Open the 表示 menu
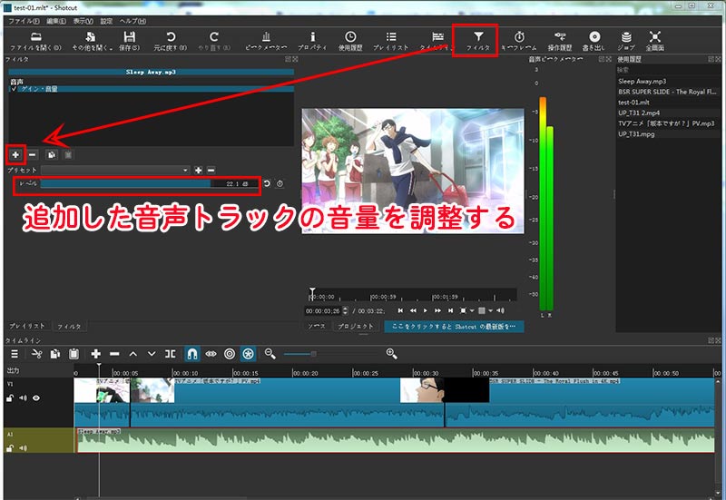The image size is (726, 500). (83, 21)
